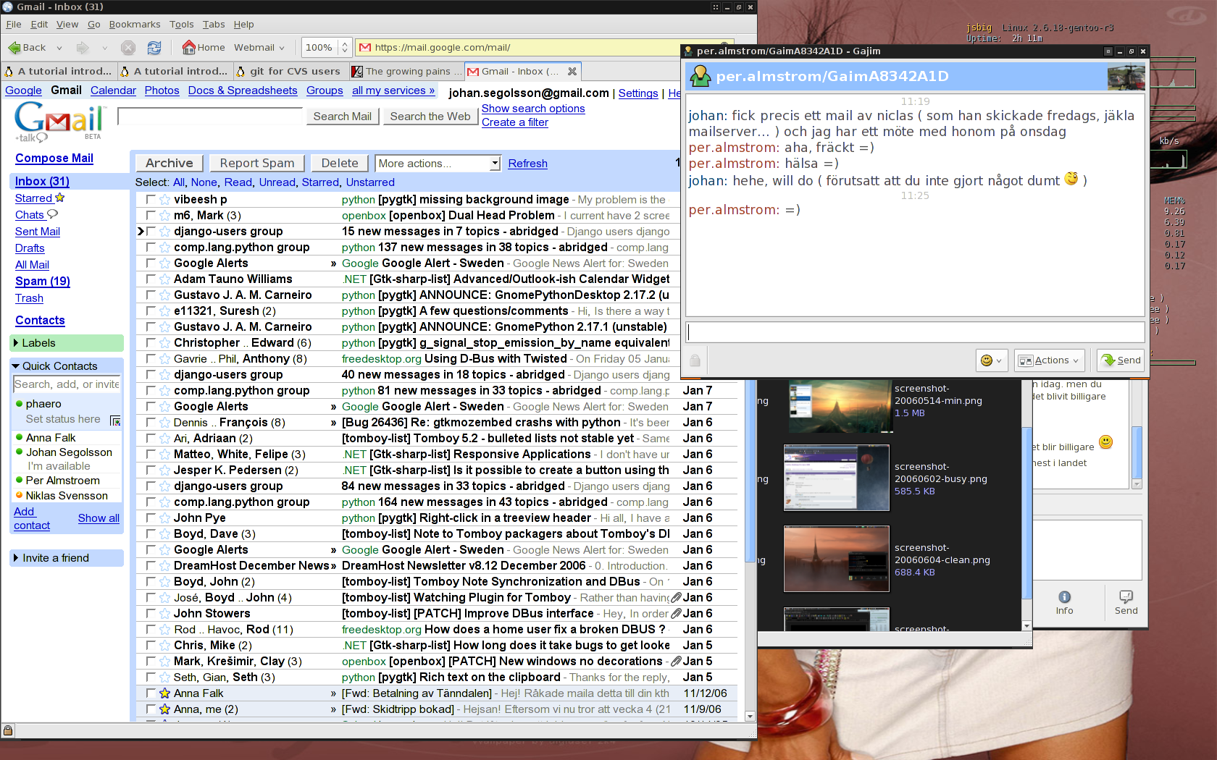Click the Info icon in the chat window

click(1064, 602)
